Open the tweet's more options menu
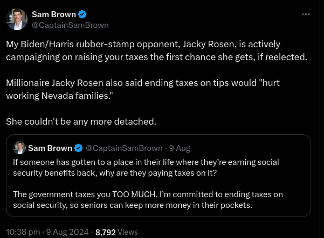The height and width of the screenshot is (238, 324). (x=306, y=15)
